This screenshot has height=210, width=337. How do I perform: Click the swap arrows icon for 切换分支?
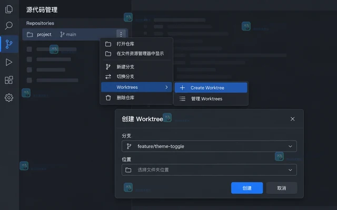tap(108, 77)
